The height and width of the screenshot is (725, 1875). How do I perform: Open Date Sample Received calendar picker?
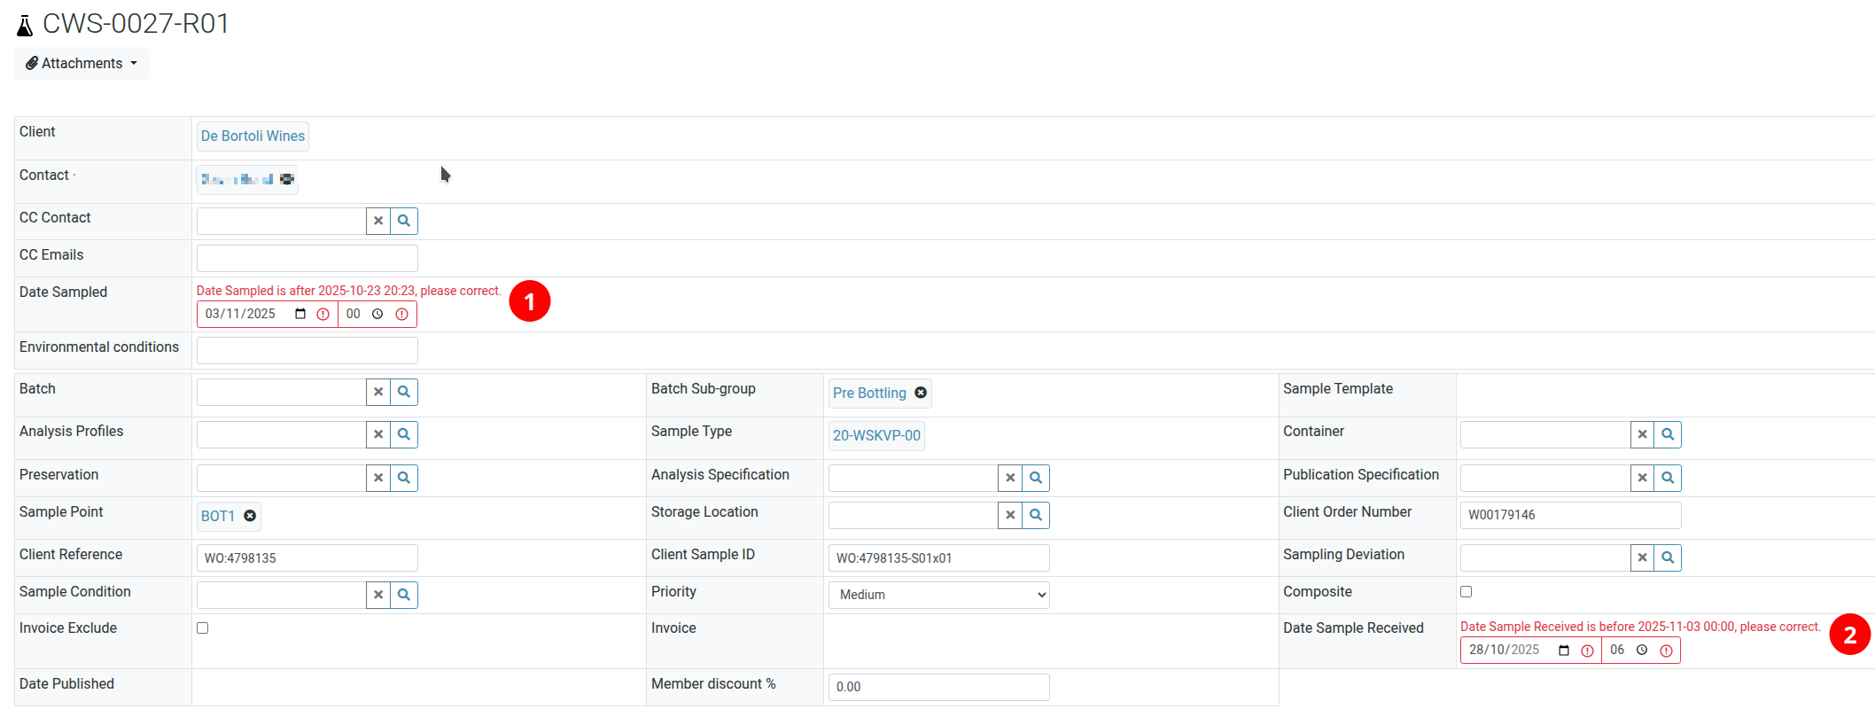tap(1564, 651)
